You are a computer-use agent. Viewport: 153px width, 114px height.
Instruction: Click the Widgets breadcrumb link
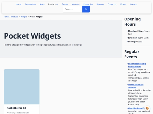[24, 17]
